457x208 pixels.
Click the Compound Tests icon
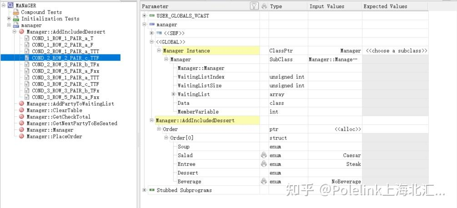[x=16, y=12]
